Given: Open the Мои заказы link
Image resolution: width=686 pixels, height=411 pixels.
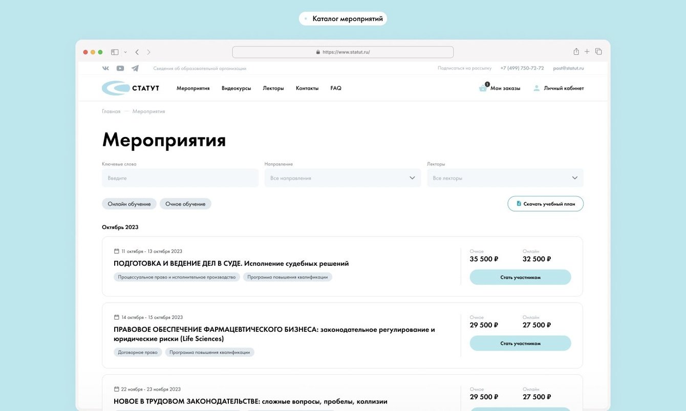Looking at the screenshot, I should (x=505, y=88).
